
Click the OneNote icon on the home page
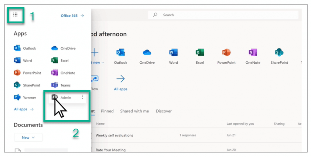[253, 52]
